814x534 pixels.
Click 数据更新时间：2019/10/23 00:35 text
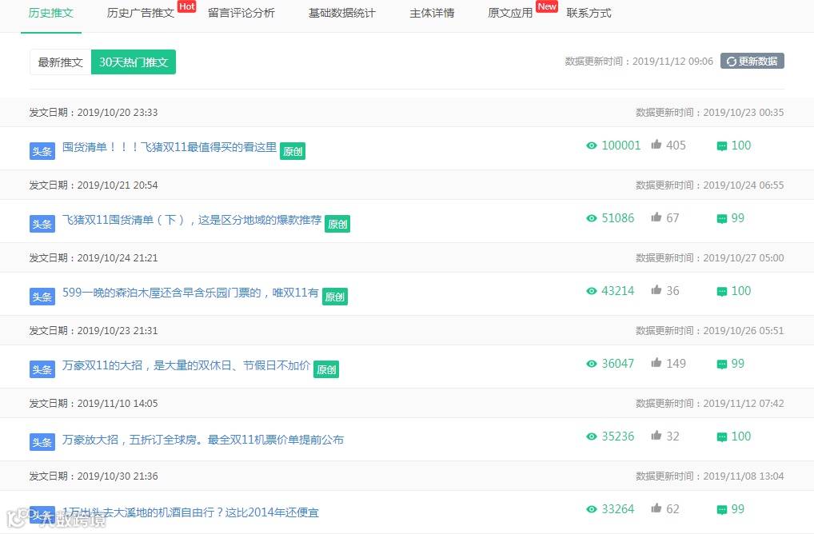tap(710, 113)
